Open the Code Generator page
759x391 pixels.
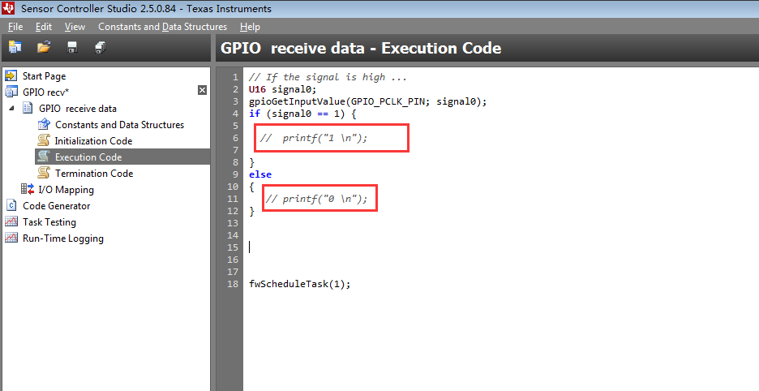point(57,206)
